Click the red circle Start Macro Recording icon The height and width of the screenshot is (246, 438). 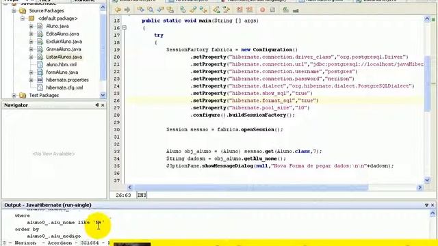tap(263, 10)
